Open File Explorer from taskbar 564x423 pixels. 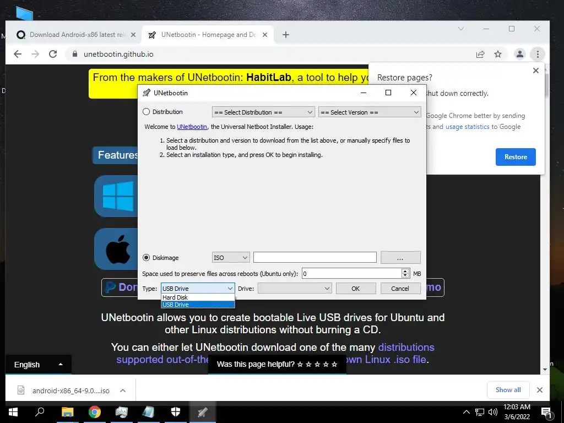point(67,412)
